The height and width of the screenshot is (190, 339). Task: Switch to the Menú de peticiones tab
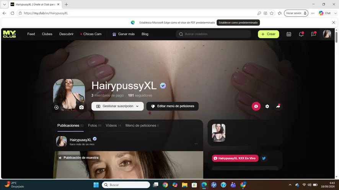142,126
